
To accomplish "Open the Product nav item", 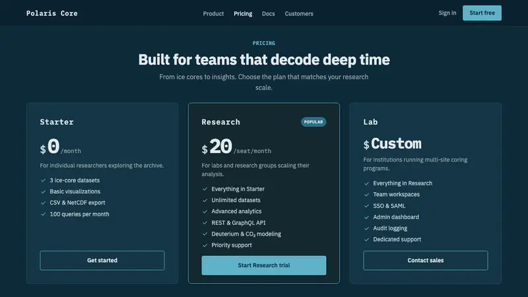I will 213,14.
